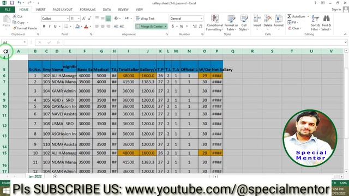The image size is (349, 196).
Task: Undo the last action
Action: point(20,3)
